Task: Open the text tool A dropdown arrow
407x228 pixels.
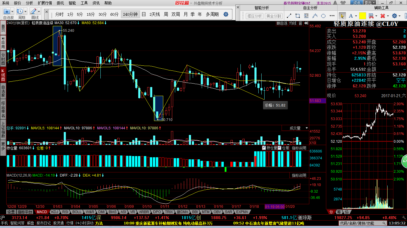Action: [x=356, y=16]
